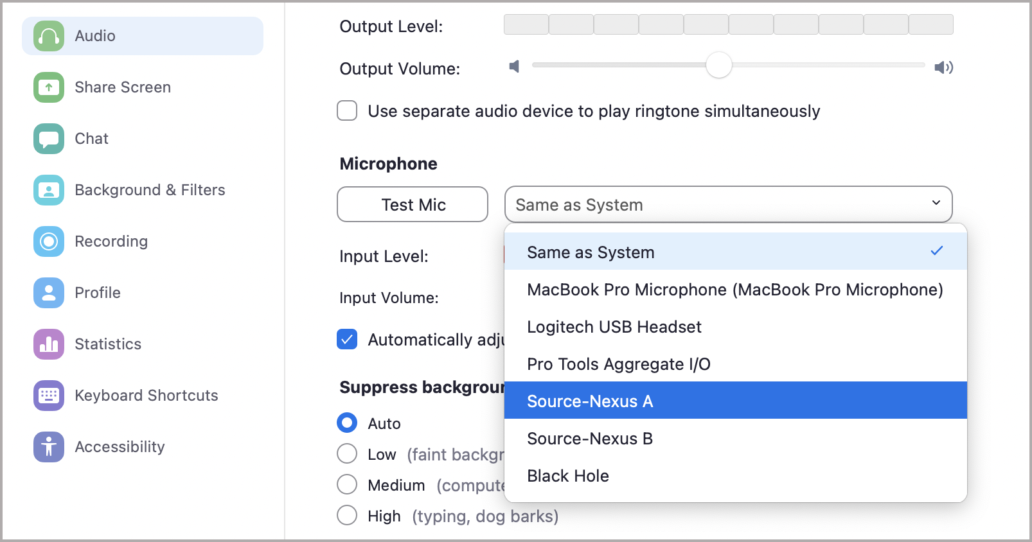
Task: Click the Audio headphones icon
Action: (49, 36)
